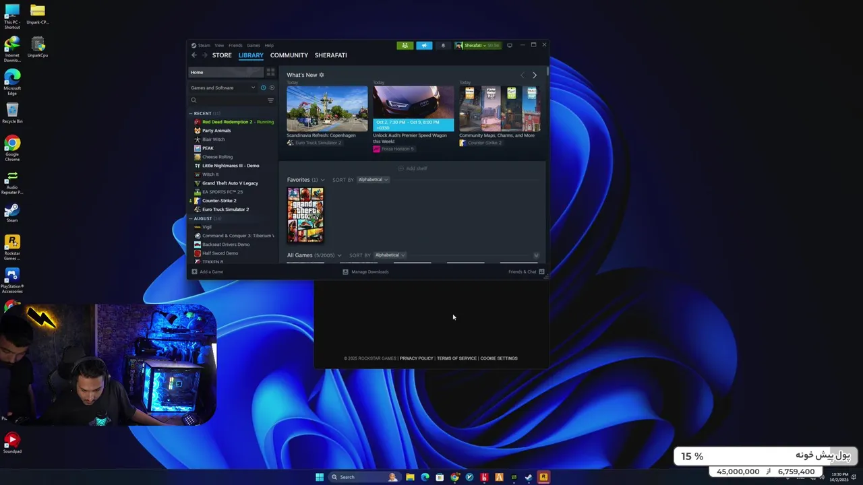Open the blue announcements megaphone button

click(x=424, y=45)
